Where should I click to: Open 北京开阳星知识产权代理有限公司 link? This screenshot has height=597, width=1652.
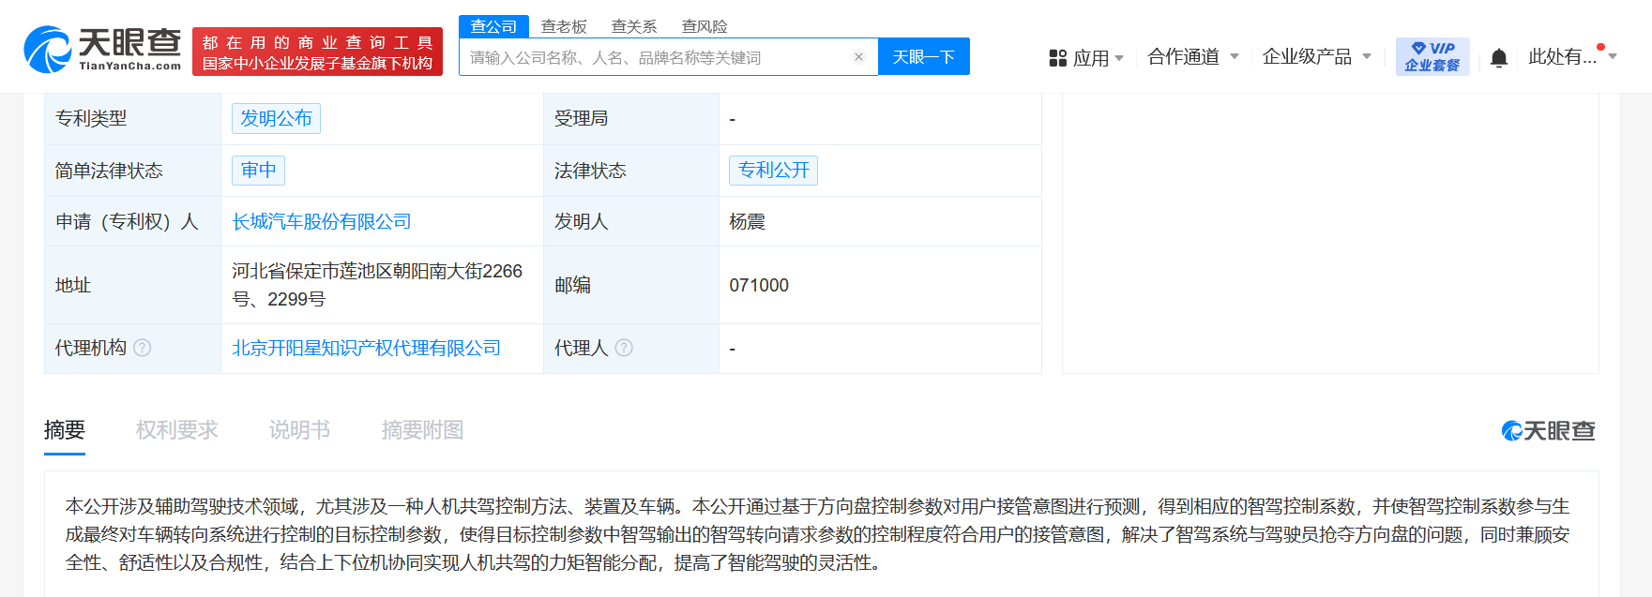(366, 349)
